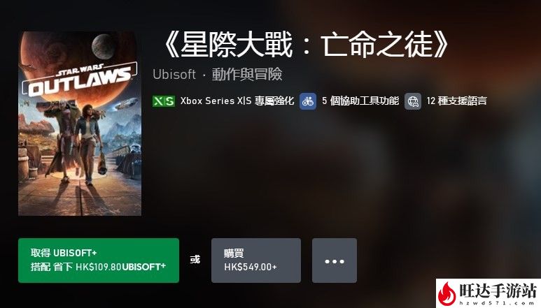
Task: Open the three-dot more options button
Action: click(x=335, y=261)
